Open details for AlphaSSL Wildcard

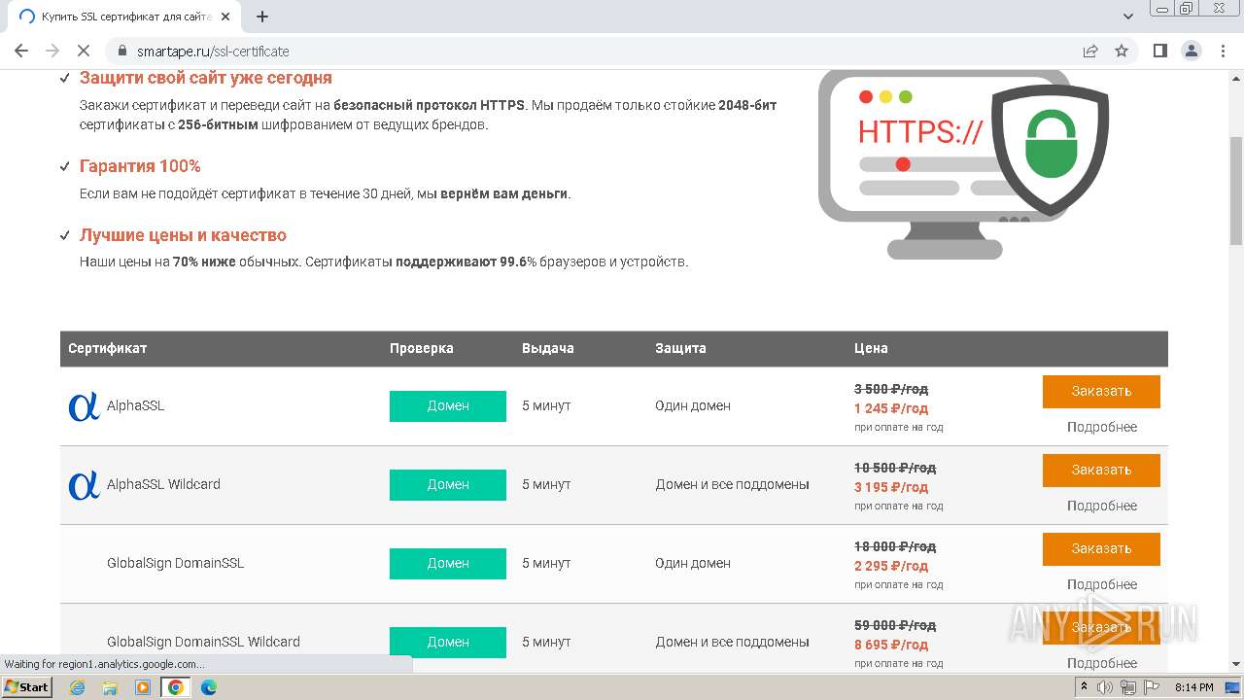(x=1101, y=506)
